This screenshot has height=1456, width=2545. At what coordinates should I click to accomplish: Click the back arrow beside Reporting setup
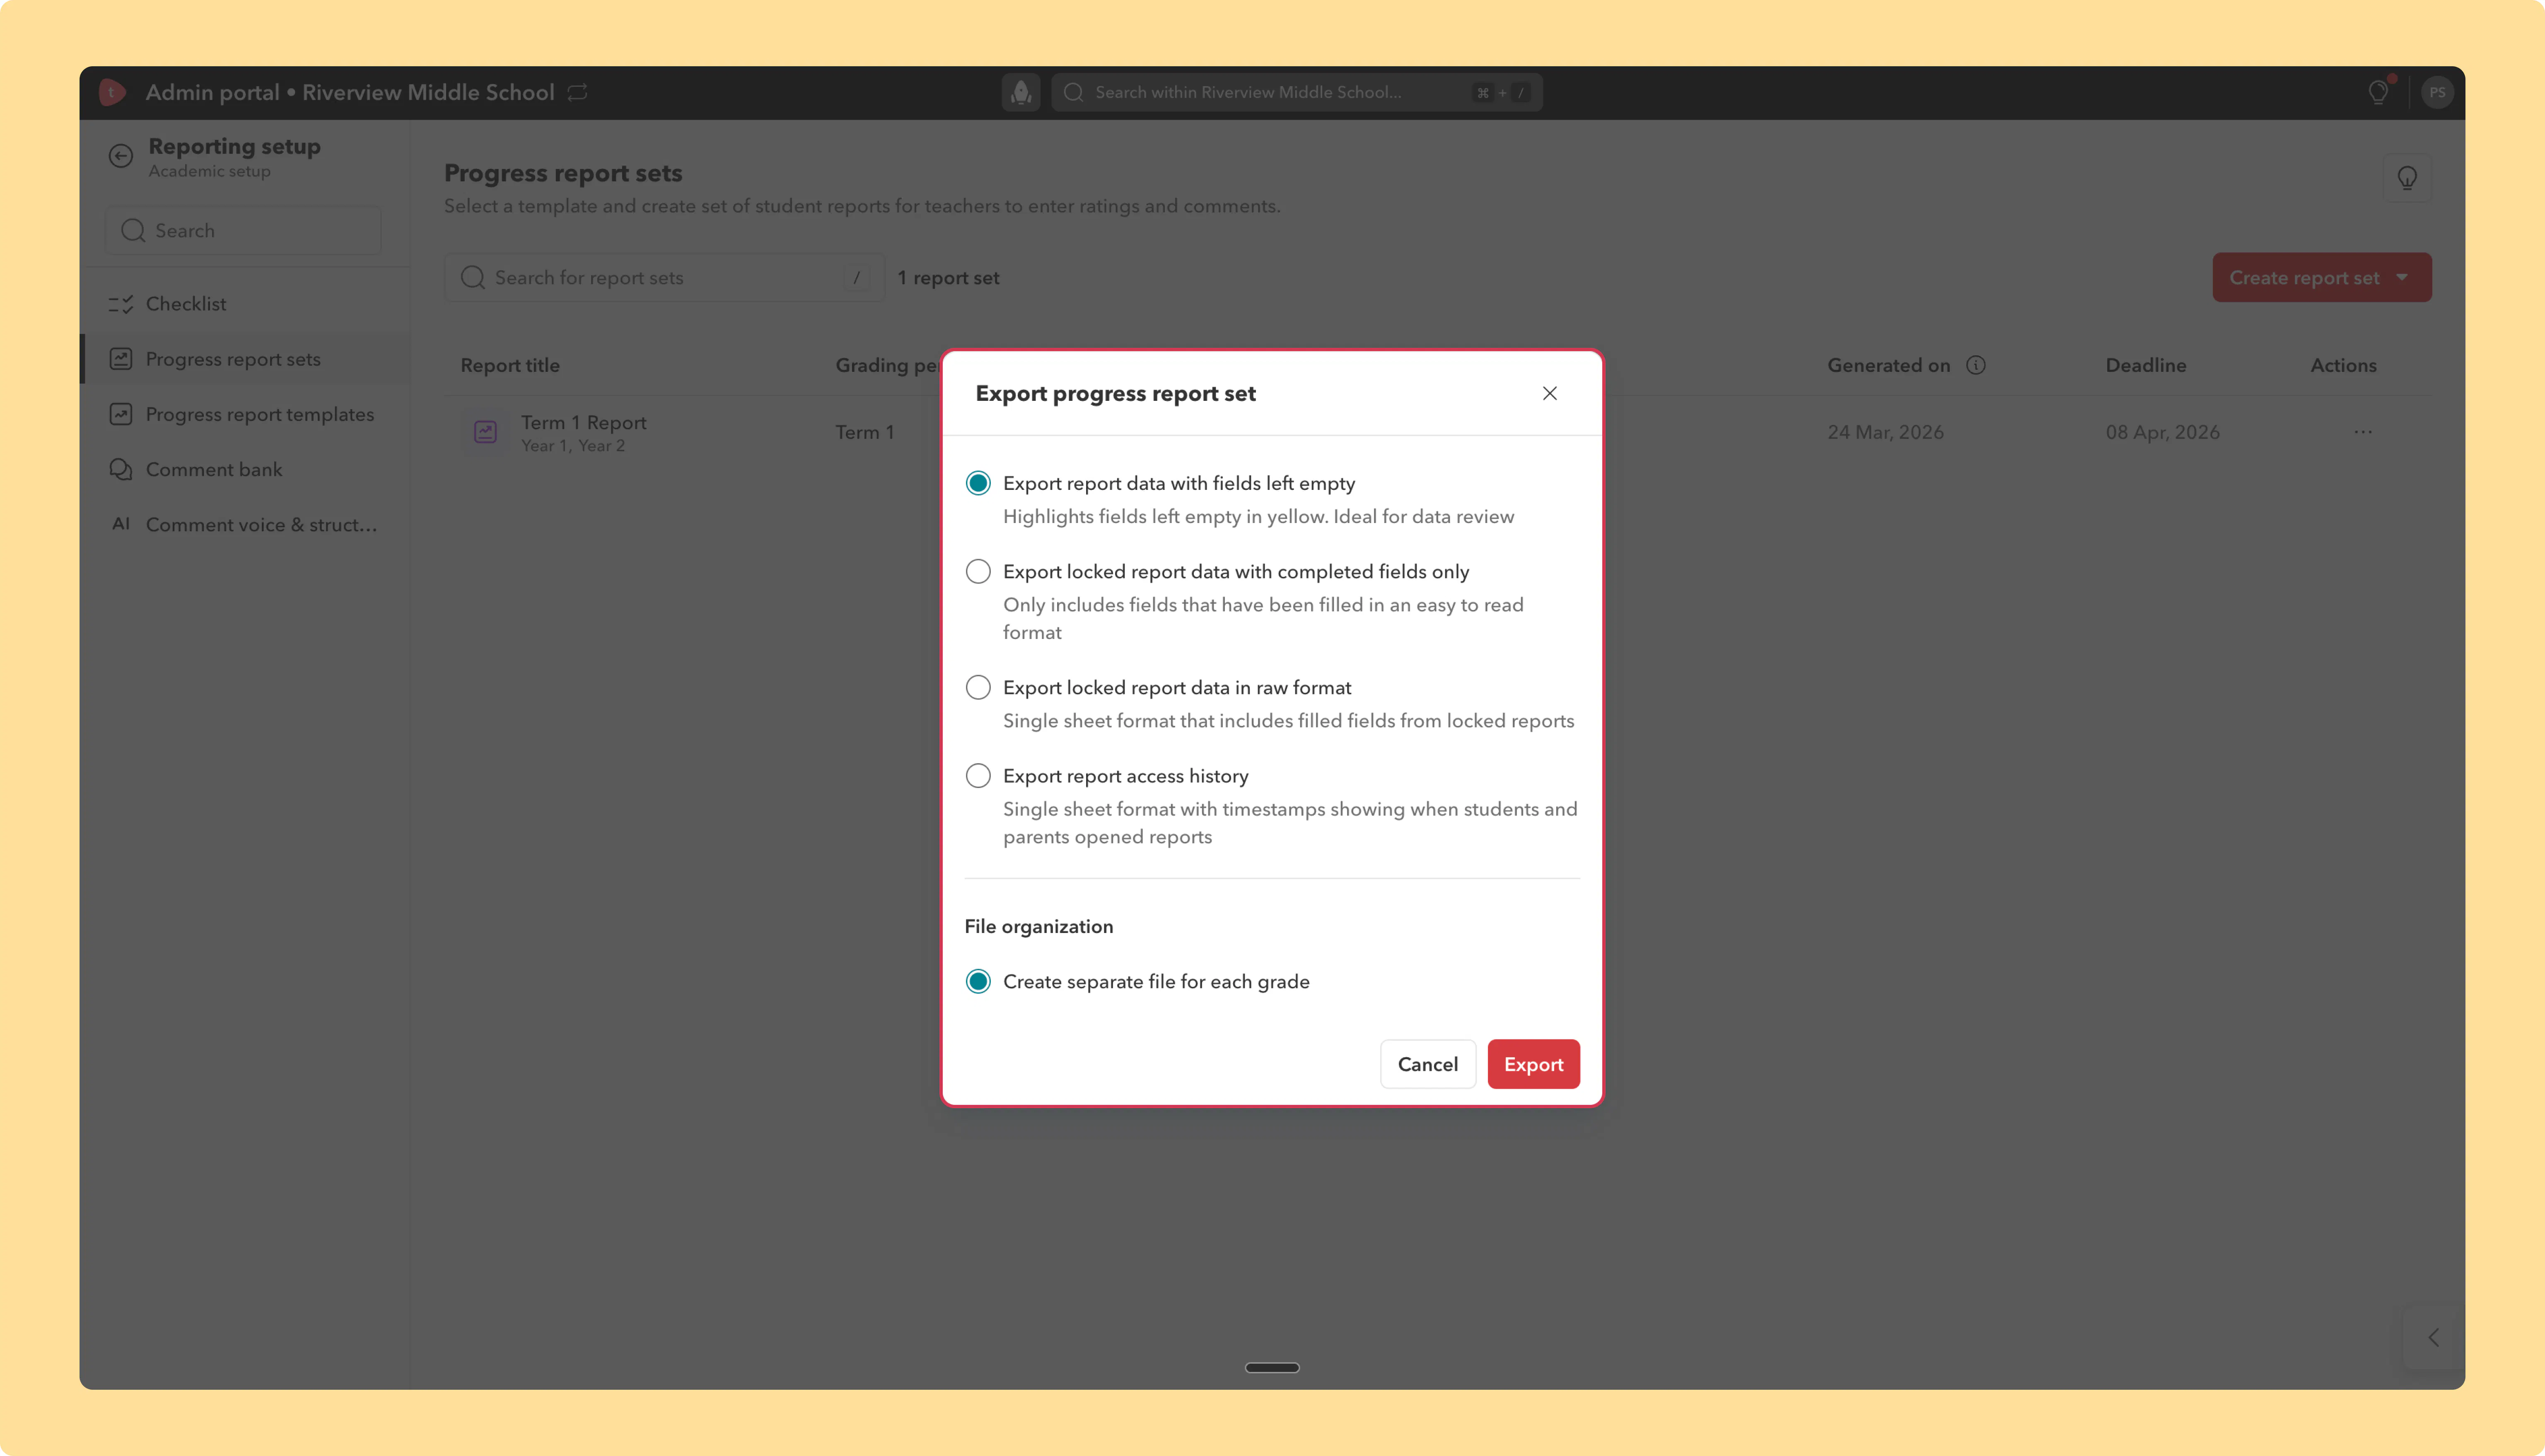pos(121,156)
